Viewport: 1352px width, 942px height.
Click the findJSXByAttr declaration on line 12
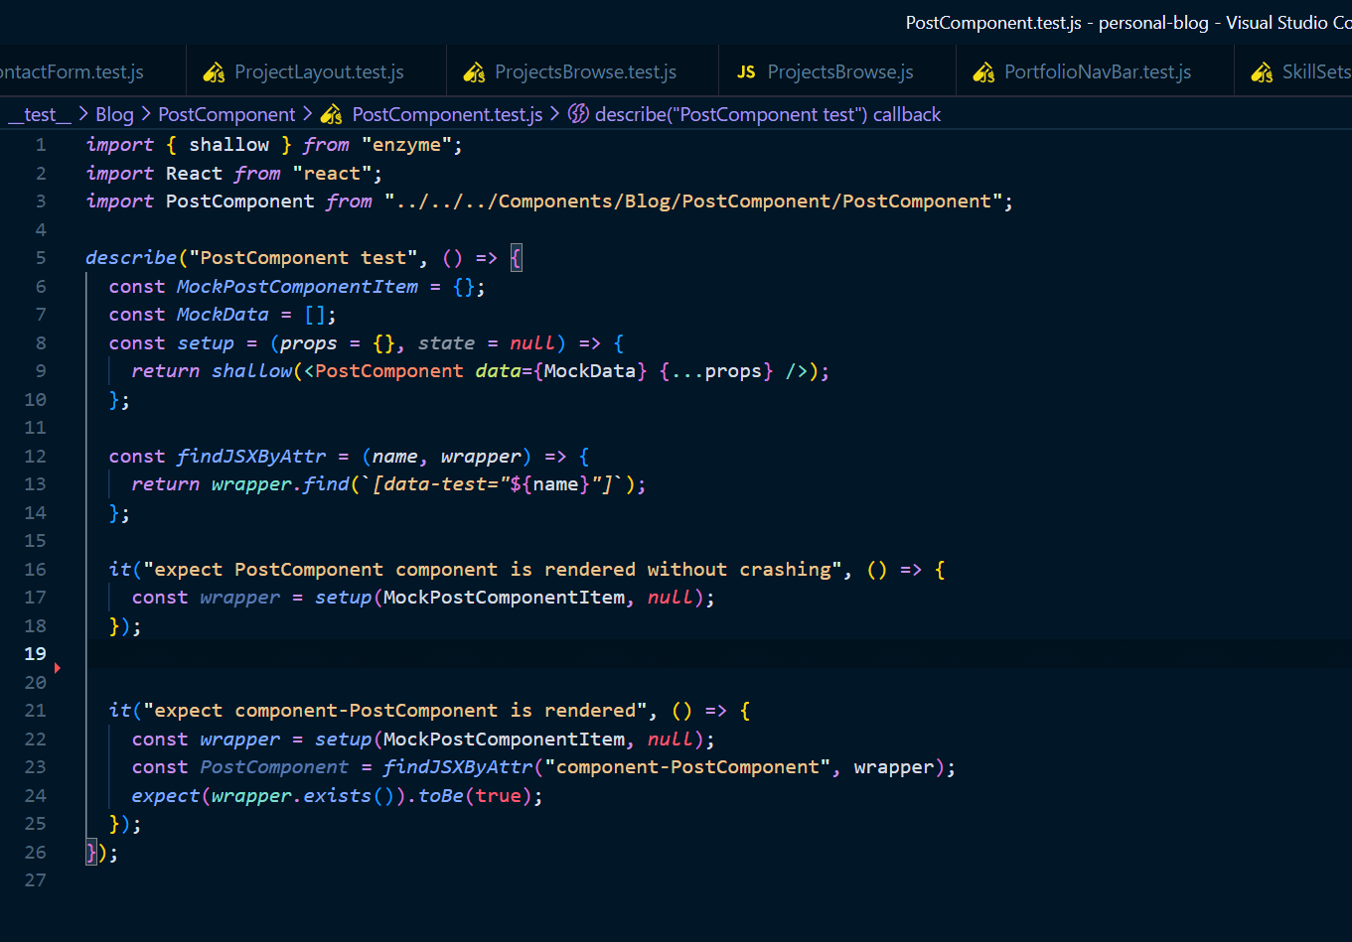(251, 457)
